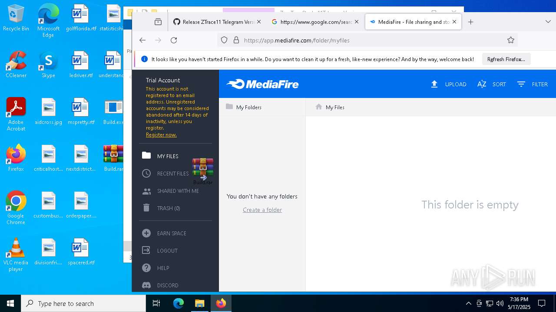
Task: Select ledriver.rtf desktop file
Action: tap(81, 65)
